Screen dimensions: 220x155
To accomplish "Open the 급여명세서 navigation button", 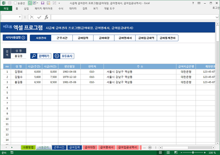I will [x=125, y=38].
